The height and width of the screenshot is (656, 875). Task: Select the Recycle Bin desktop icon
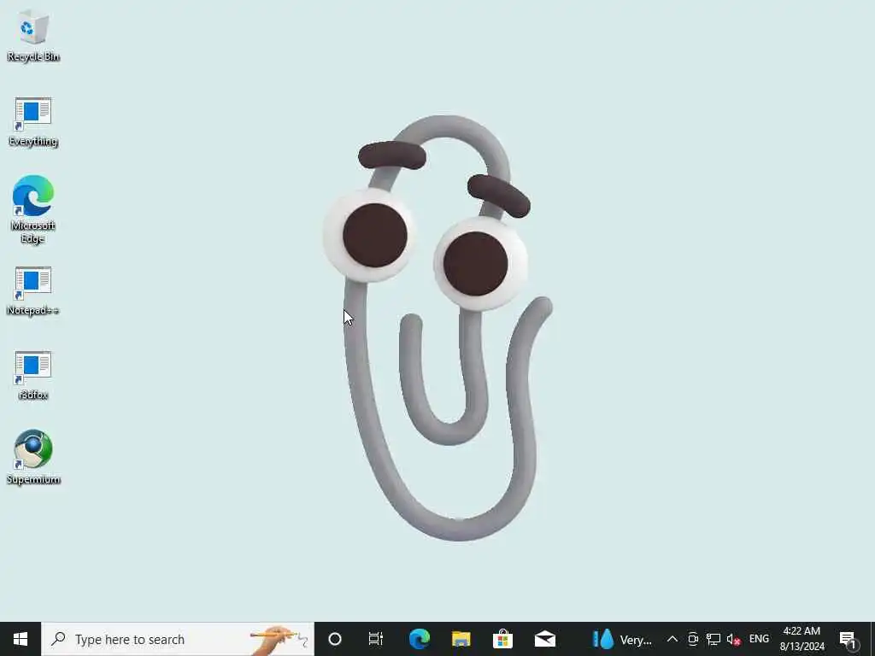[x=33, y=37]
